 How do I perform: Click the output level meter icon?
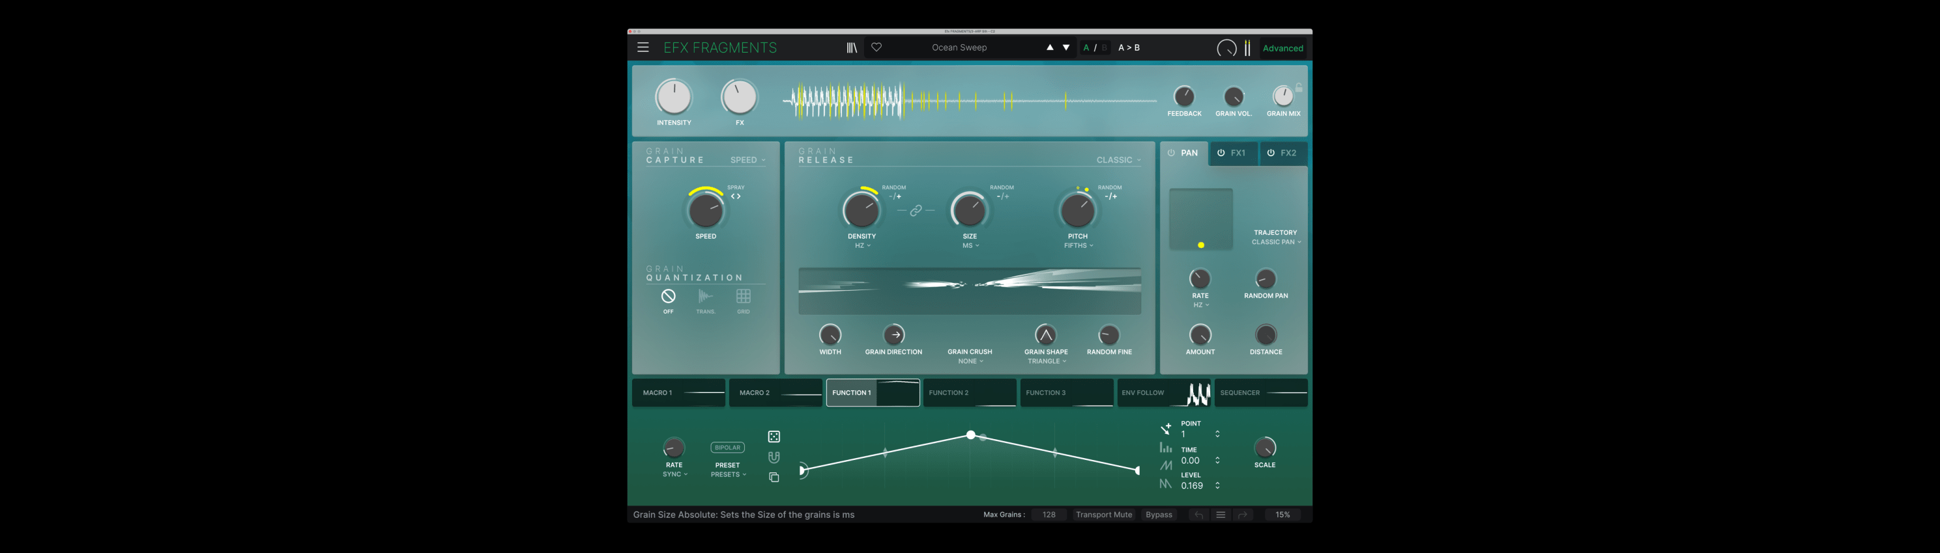[x=1248, y=48]
